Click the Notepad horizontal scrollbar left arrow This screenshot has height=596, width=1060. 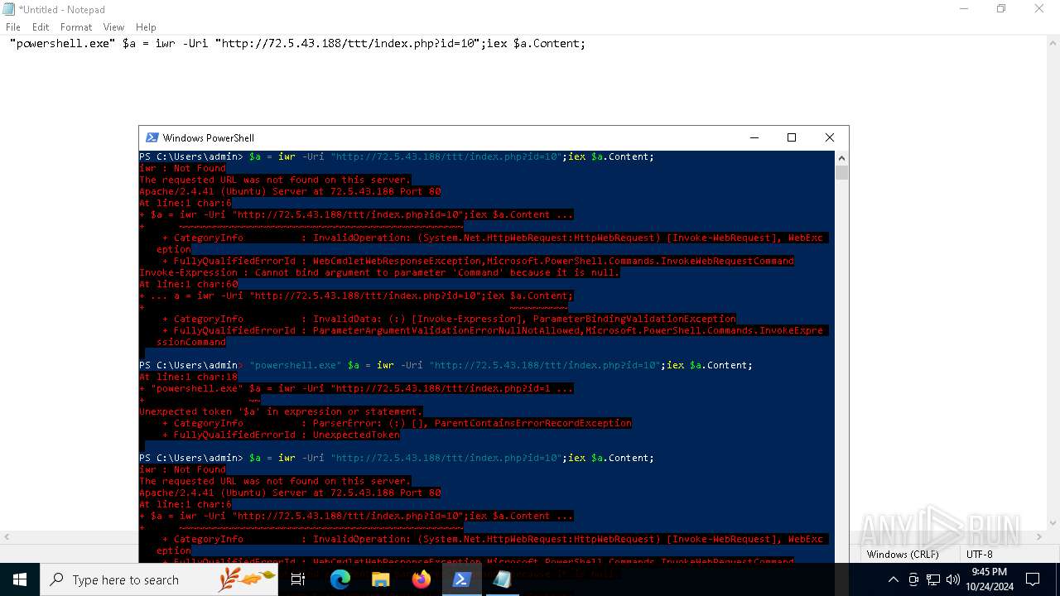click(7, 537)
